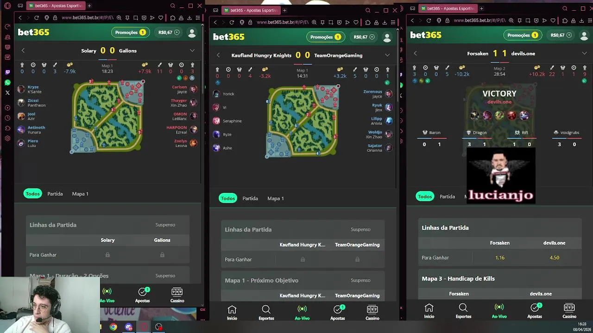Open Ao-Vivo in middle window bottom bar
The width and height of the screenshot is (593, 333).
coord(302,313)
